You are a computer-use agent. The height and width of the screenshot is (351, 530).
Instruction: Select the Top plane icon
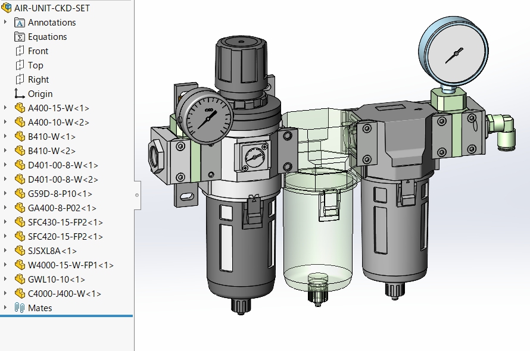[20, 65]
